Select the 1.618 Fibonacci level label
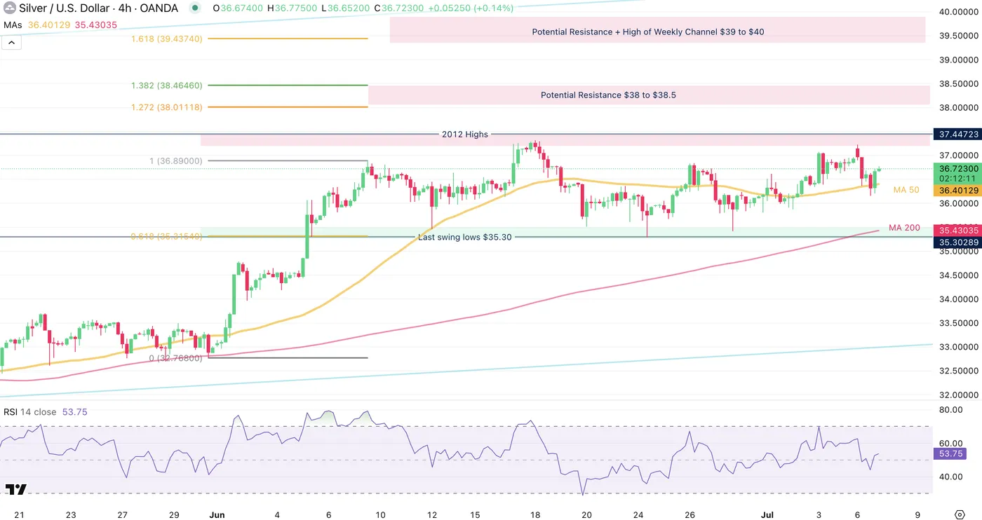 point(167,39)
